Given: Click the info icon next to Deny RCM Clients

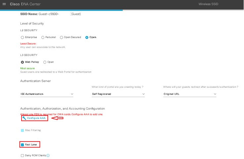Looking at the screenshot, I should click(x=48, y=156).
